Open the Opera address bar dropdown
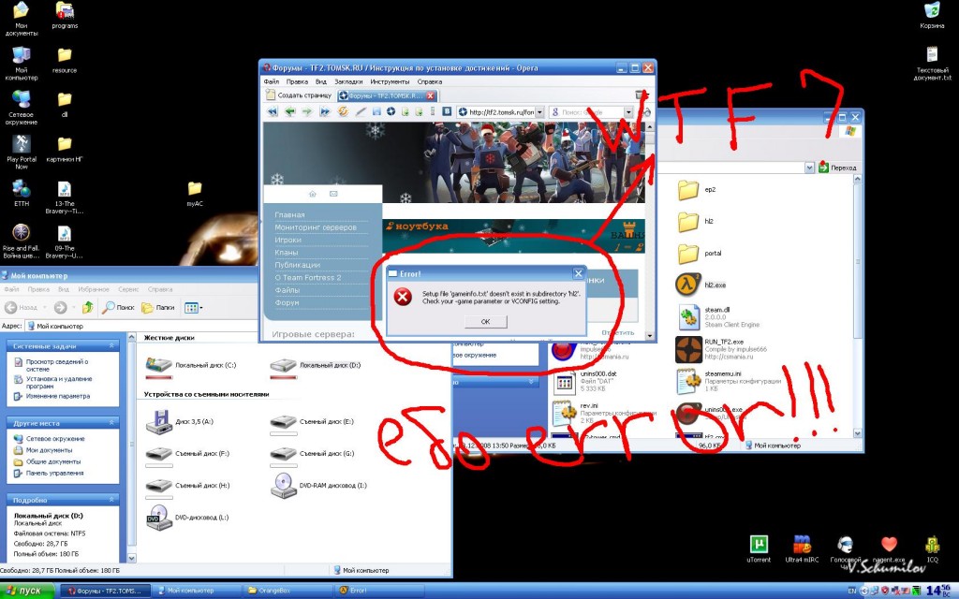The image size is (959, 599). [539, 112]
